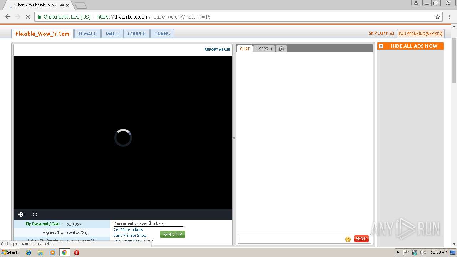The image size is (457, 257).
Task: Switch to the MALE tab
Action: (x=112, y=34)
